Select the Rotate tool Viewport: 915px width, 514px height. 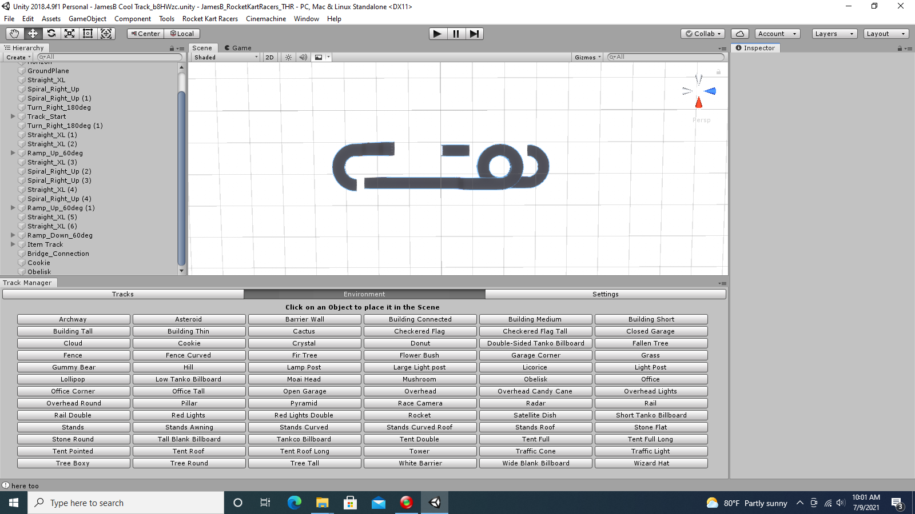[51, 34]
